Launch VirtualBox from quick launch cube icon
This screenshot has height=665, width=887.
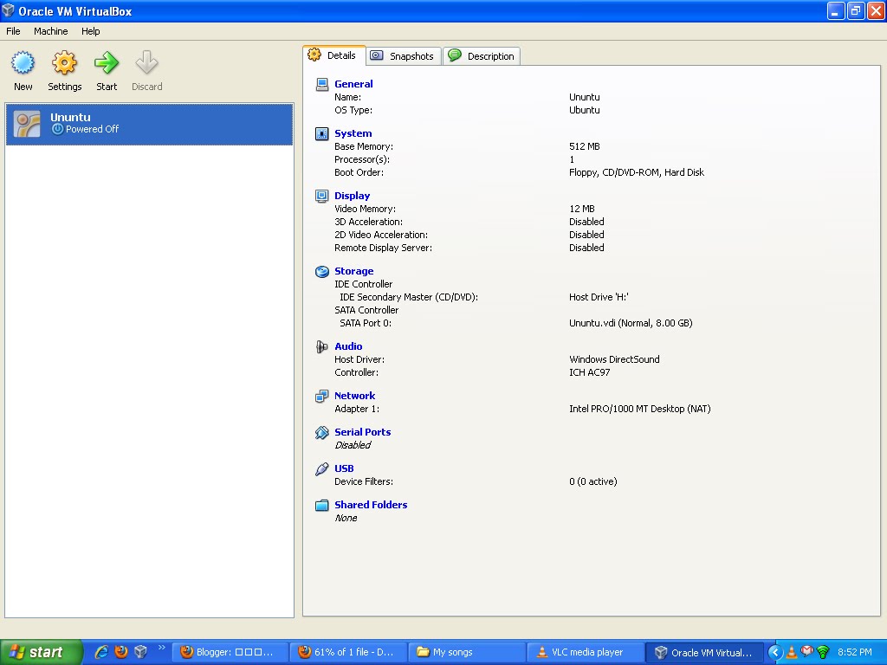click(141, 651)
